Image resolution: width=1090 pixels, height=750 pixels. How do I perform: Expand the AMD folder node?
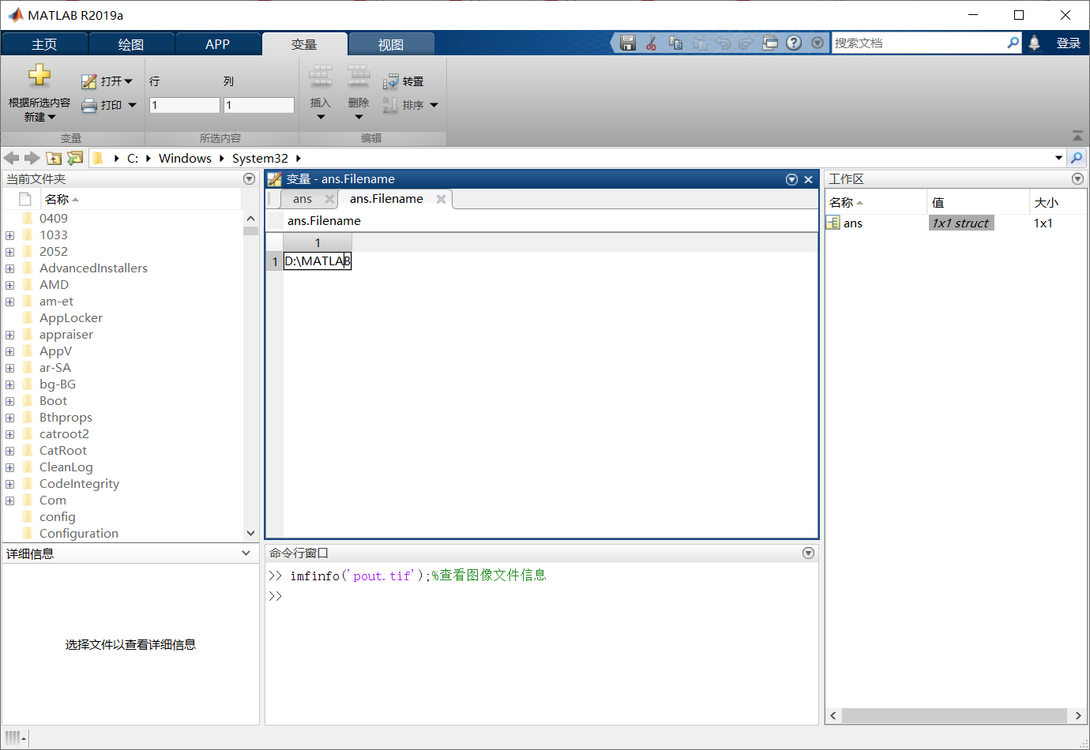click(x=9, y=285)
